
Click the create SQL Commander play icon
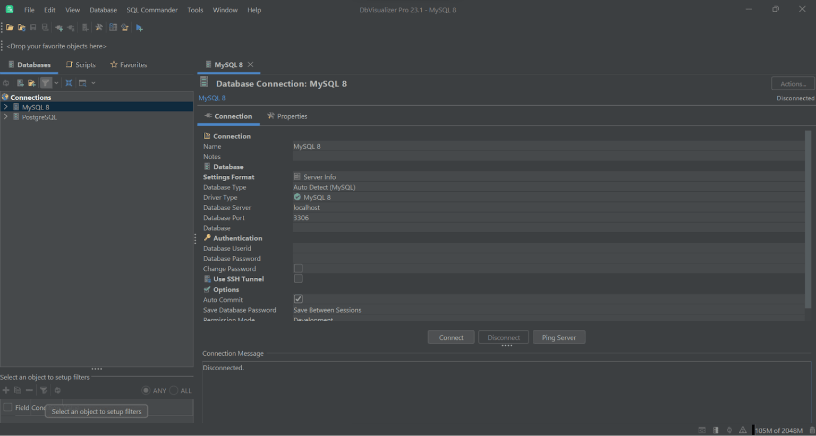click(x=139, y=28)
